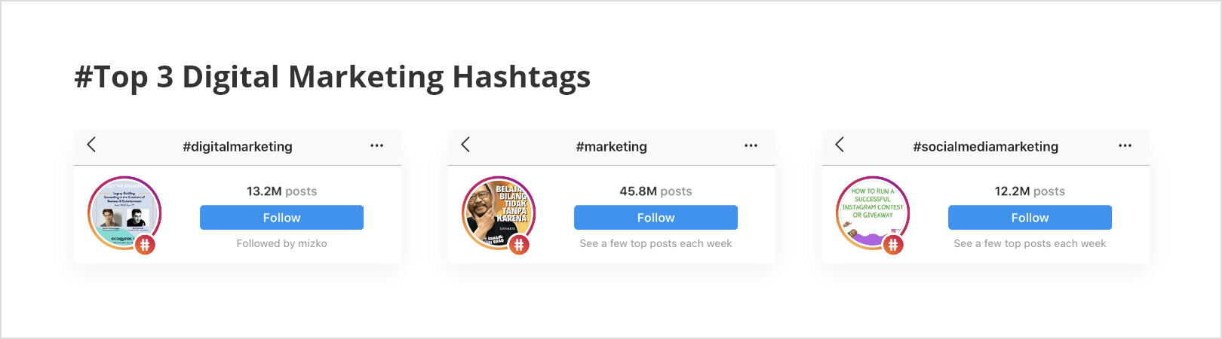Click the 12.2M posts count
1222x339 pixels.
pyautogui.click(x=1030, y=191)
